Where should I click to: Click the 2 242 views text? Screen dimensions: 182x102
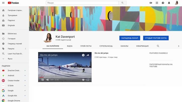pyautogui.click(x=100, y=57)
